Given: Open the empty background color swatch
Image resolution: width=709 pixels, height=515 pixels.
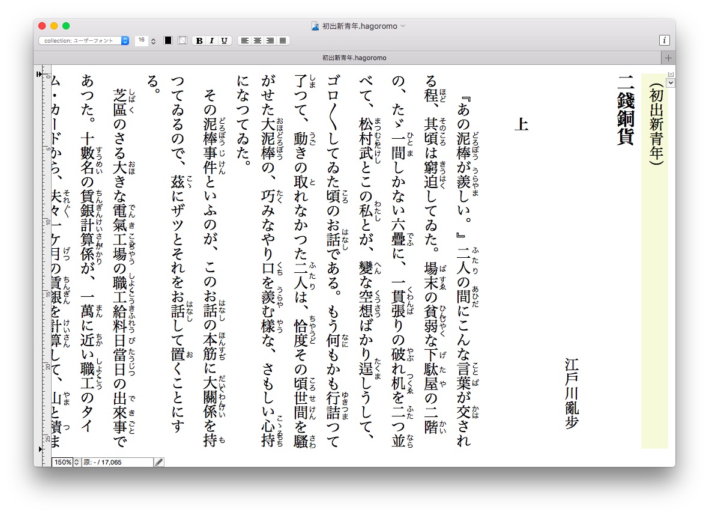Looking at the screenshot, I should [183, 41].
